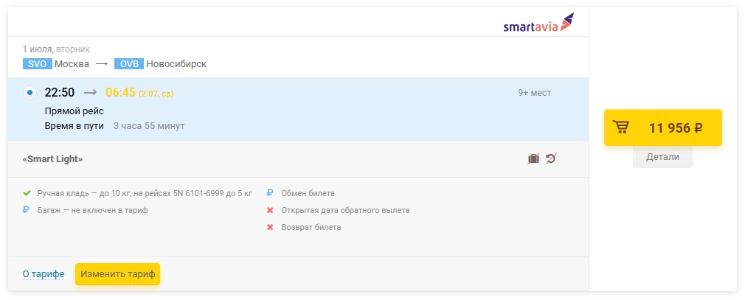Click the green checkmark for hand luggage
Screen dimensions: 745x300
pyautogui.click(x=27, y=193)
